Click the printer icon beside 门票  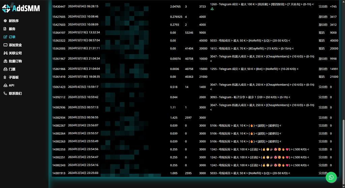click(x=5, y=69)
